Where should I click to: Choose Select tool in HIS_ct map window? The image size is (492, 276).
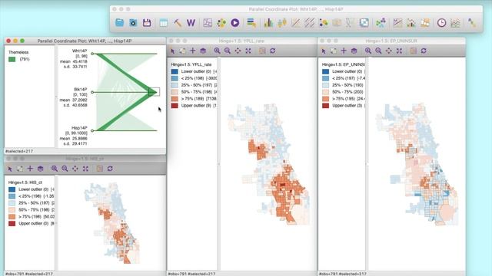click(x=10, y=169)
